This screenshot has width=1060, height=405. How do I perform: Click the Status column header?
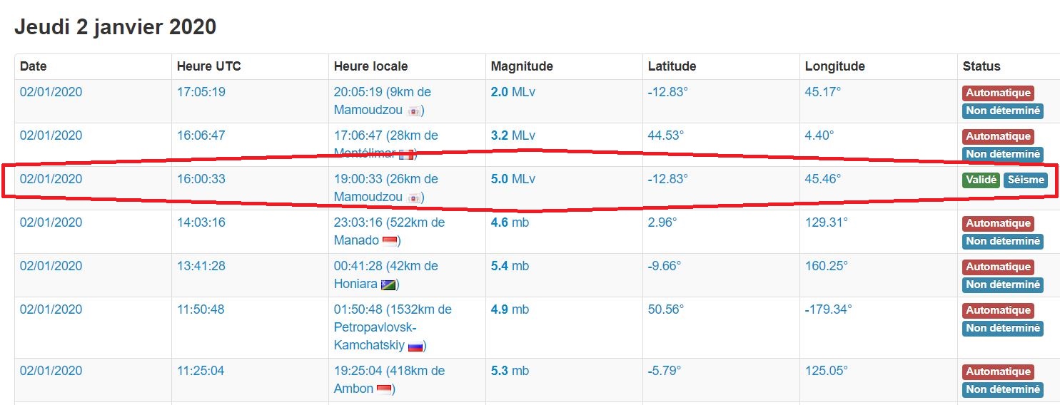981,66
